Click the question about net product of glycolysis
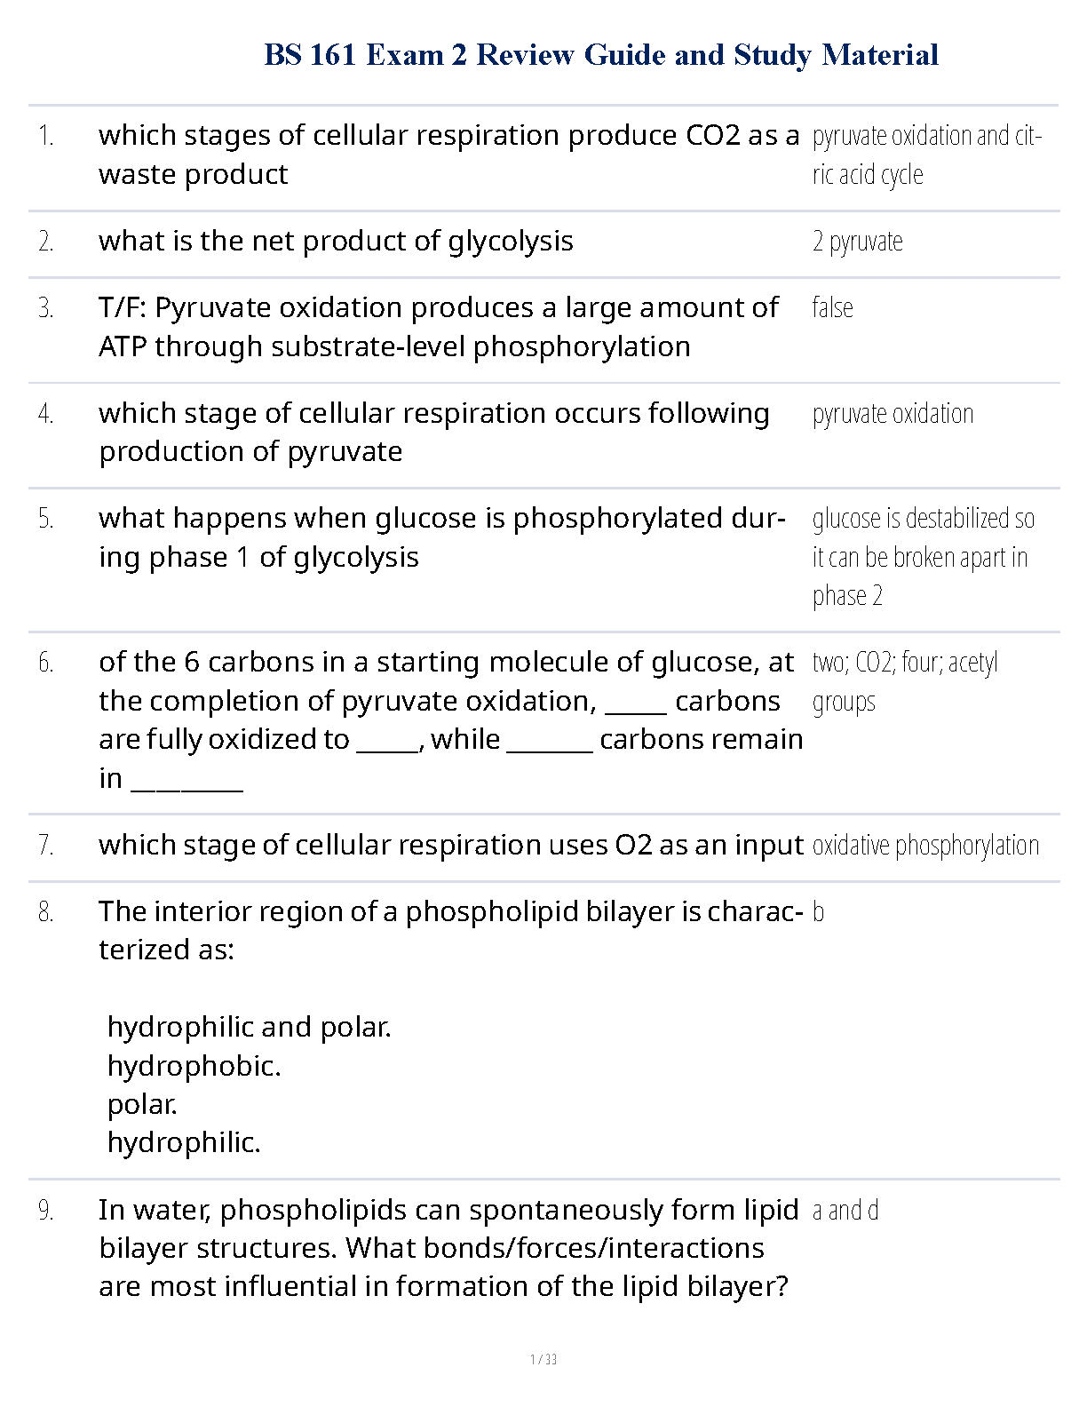 point(336,242)
